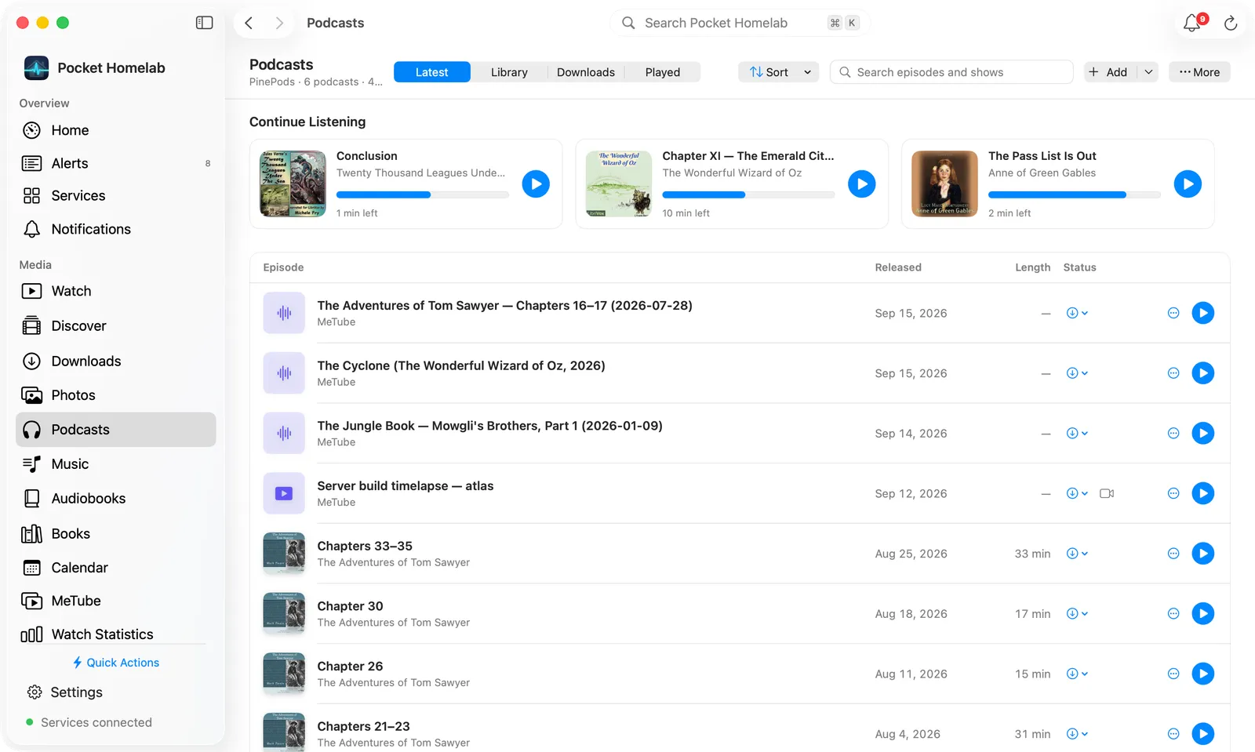Play the Chapter 30 episode
The height and width of the screenshot is (752, 1255).
point(1202,614)
